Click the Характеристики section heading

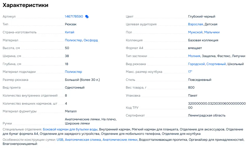(x=25, y=5)
